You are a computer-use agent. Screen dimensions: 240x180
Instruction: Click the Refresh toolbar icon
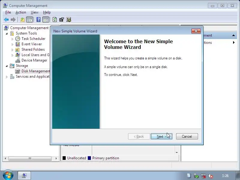[55, 19]
